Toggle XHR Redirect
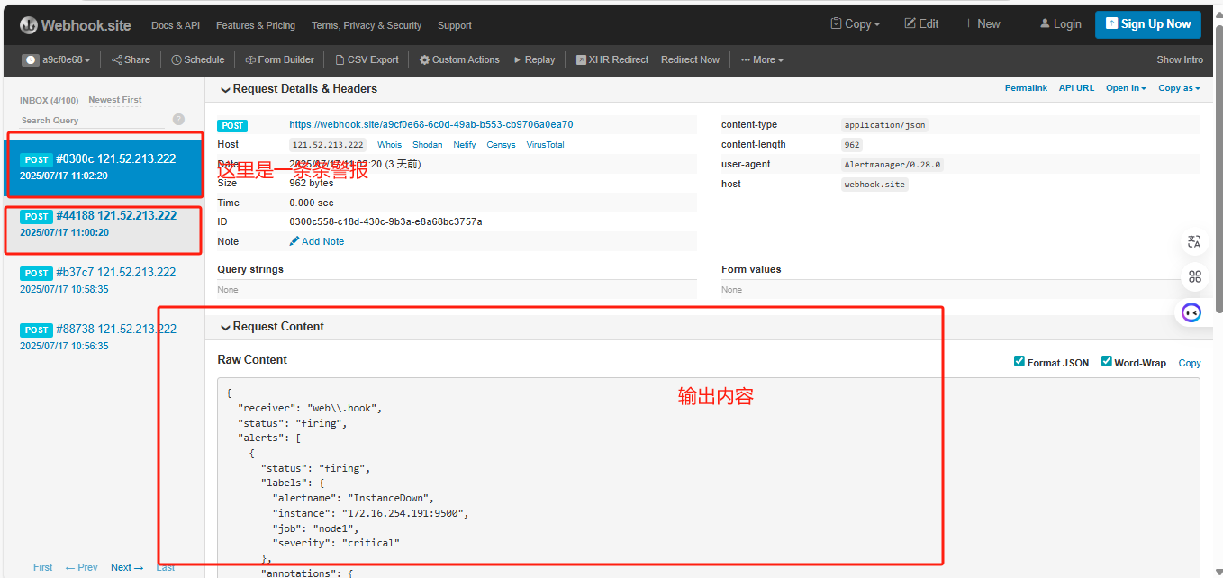This screenshot has height=578, width=1223. click(x=612, y=60)
